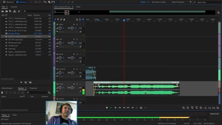The image size is (222, 125).
Task: Click the pin icon right of zoom navigator
Action: tap(219, 12)
